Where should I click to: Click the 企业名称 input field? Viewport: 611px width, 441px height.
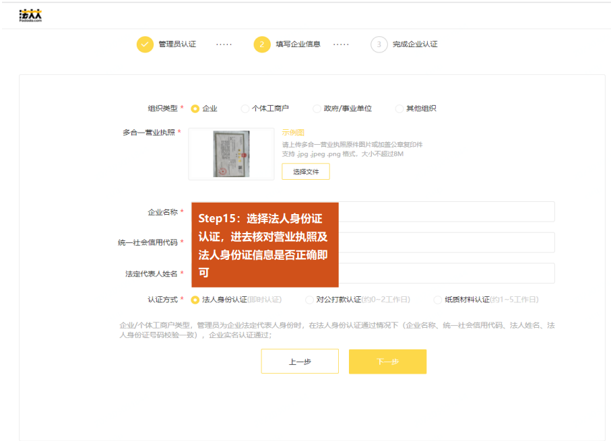tap(446, 211)
